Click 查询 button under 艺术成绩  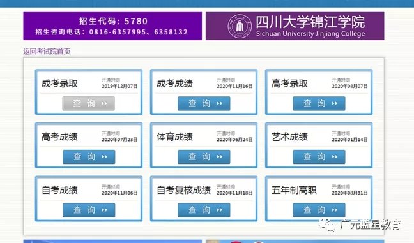pyautogui.click(x=319, y=157)
